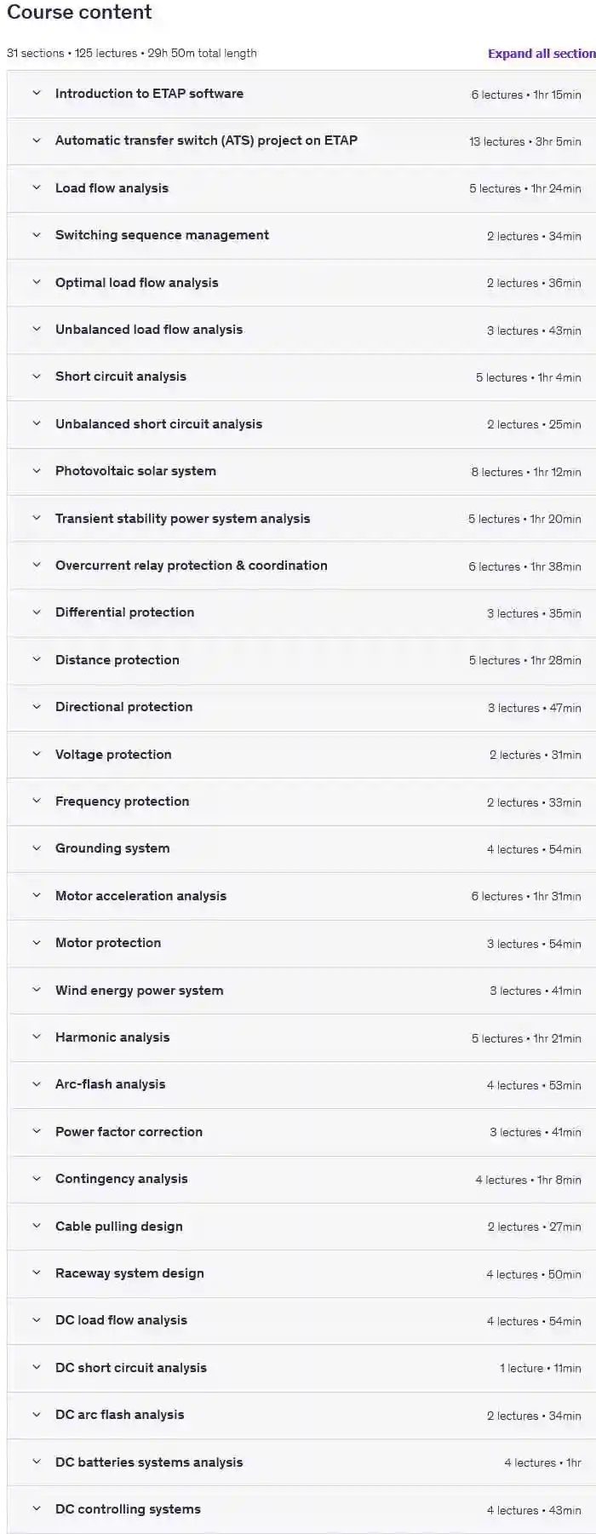The height and width of the screenshot is (1534, 596).
Task: Open the Load flow analysis section
Action: point(112,188)
